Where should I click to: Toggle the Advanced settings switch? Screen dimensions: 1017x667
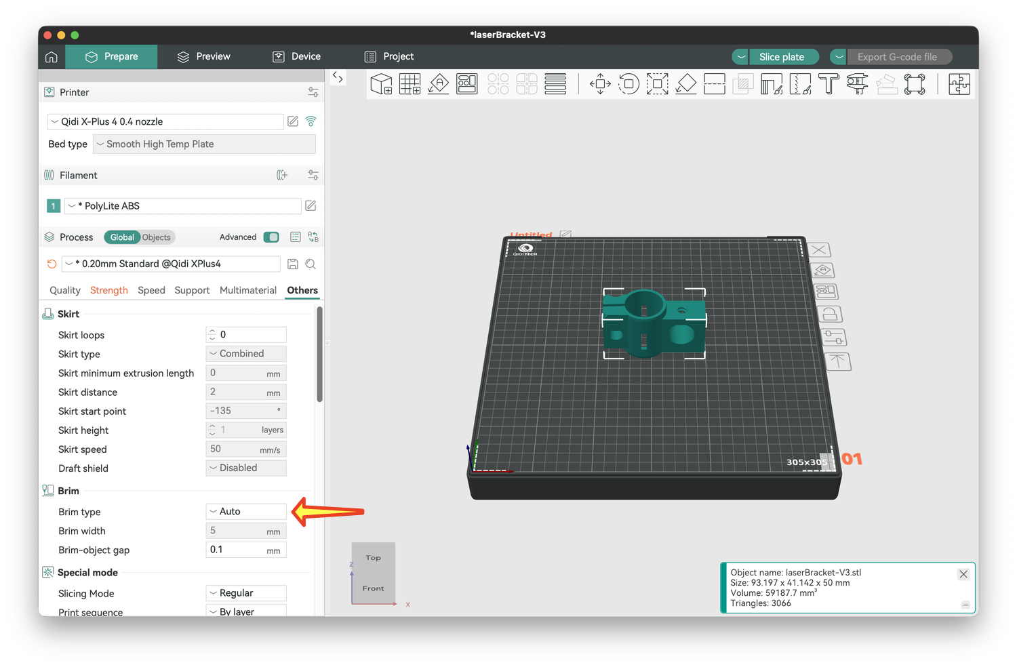point(271,237)
